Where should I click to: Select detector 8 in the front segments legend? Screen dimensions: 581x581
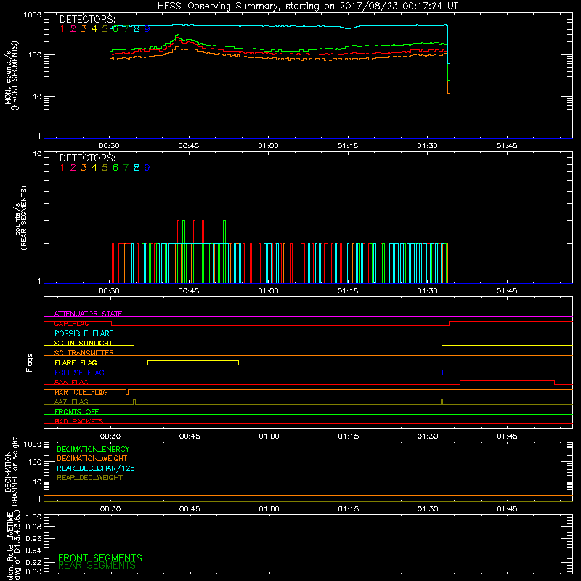pos(137,29)
